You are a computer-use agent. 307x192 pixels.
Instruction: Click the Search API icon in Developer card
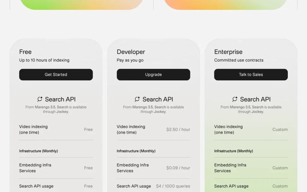click(137, 99)
